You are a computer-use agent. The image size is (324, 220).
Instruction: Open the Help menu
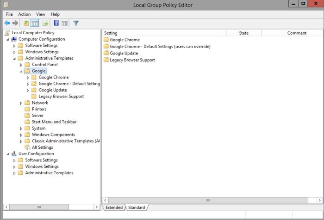pos(55,14)
